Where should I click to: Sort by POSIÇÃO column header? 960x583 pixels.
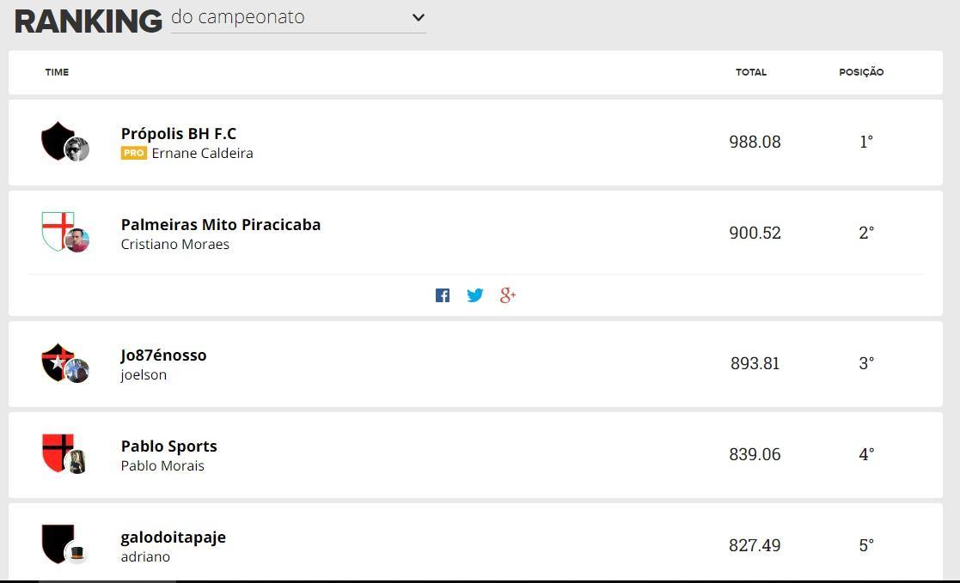861,72
